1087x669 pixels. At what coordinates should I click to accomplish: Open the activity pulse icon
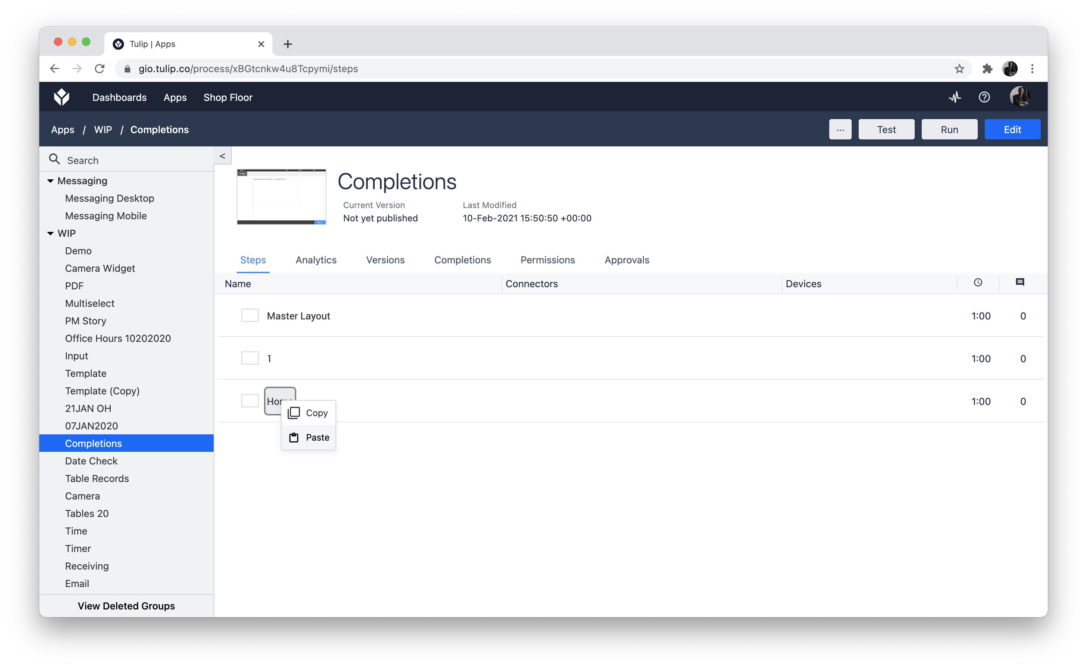[955, 97]
